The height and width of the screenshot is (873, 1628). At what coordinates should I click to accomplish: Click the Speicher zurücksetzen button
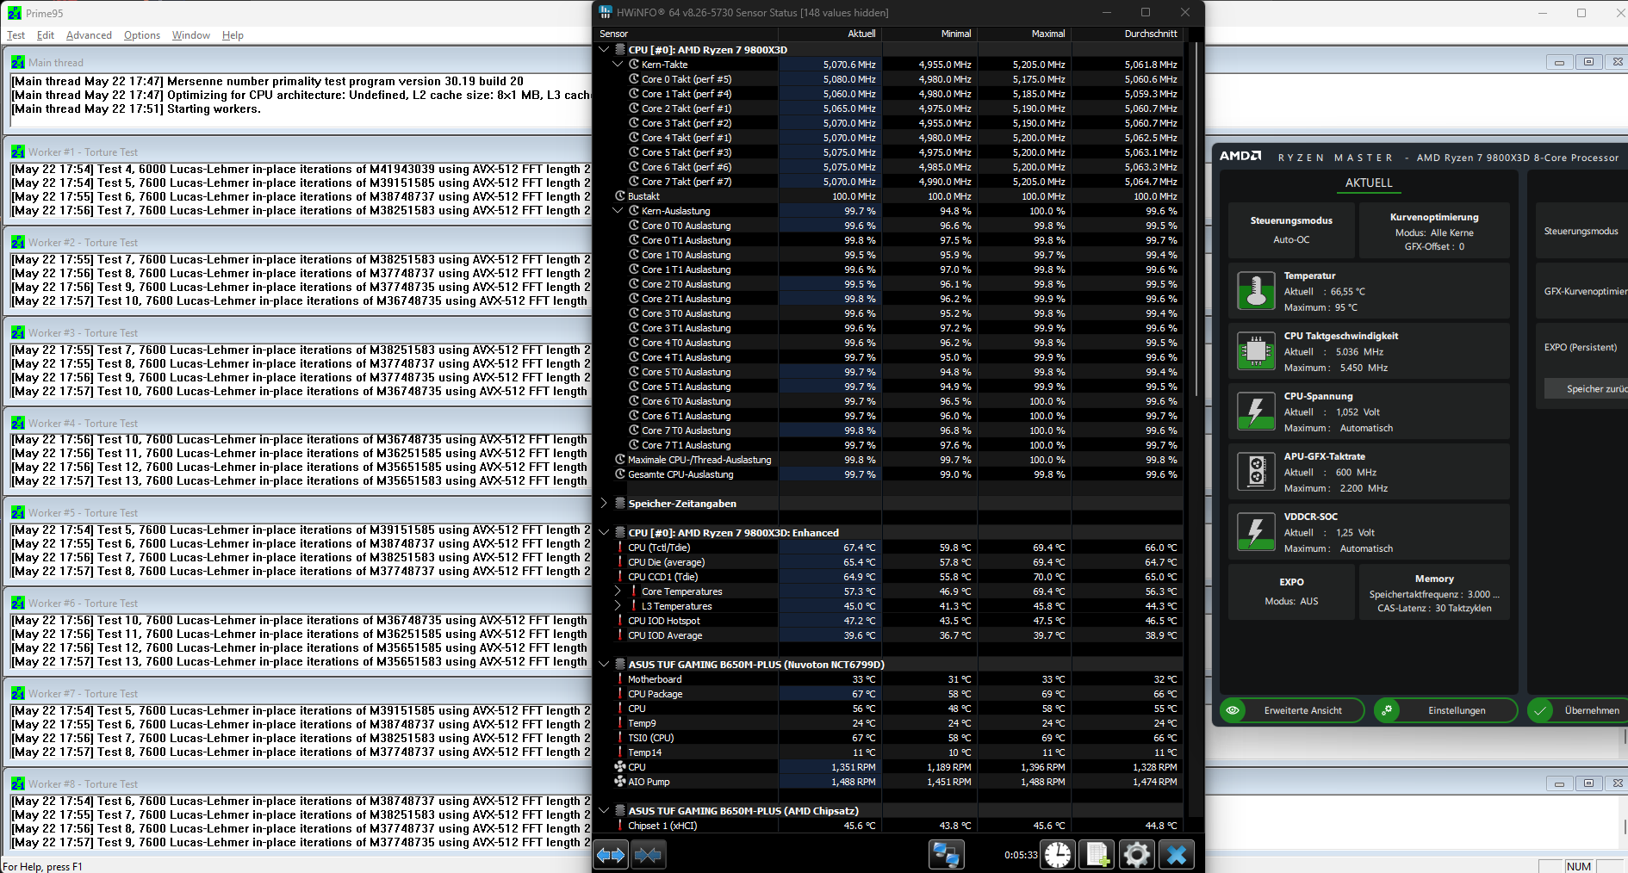(x=1586, y=388)
